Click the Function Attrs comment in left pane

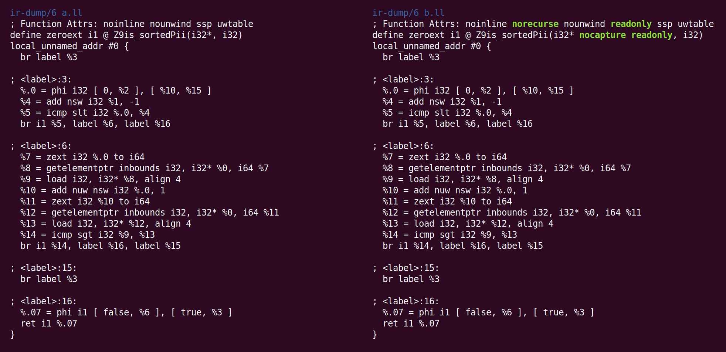click(132, 24)
